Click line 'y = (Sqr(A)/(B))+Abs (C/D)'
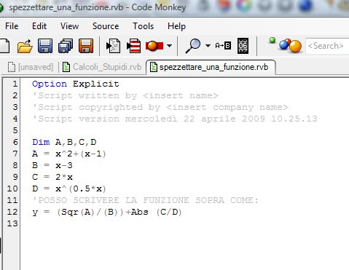This screenshot has height=270, width=349. point(107,212)
